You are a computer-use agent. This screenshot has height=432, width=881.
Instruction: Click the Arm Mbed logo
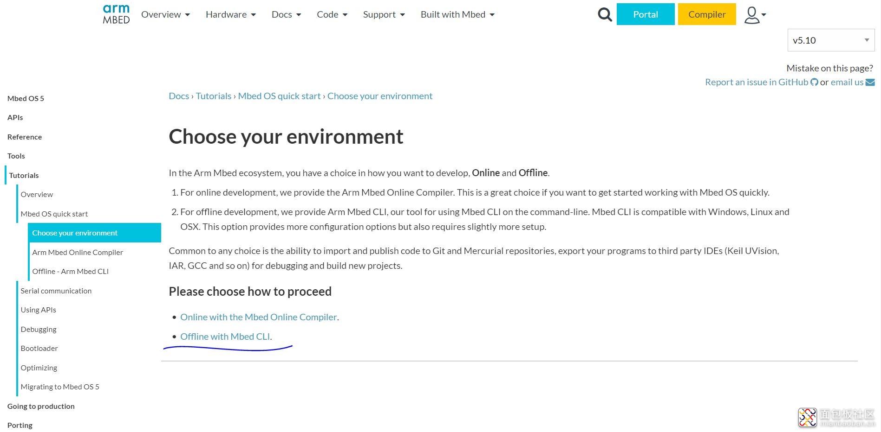coord(116,14)
